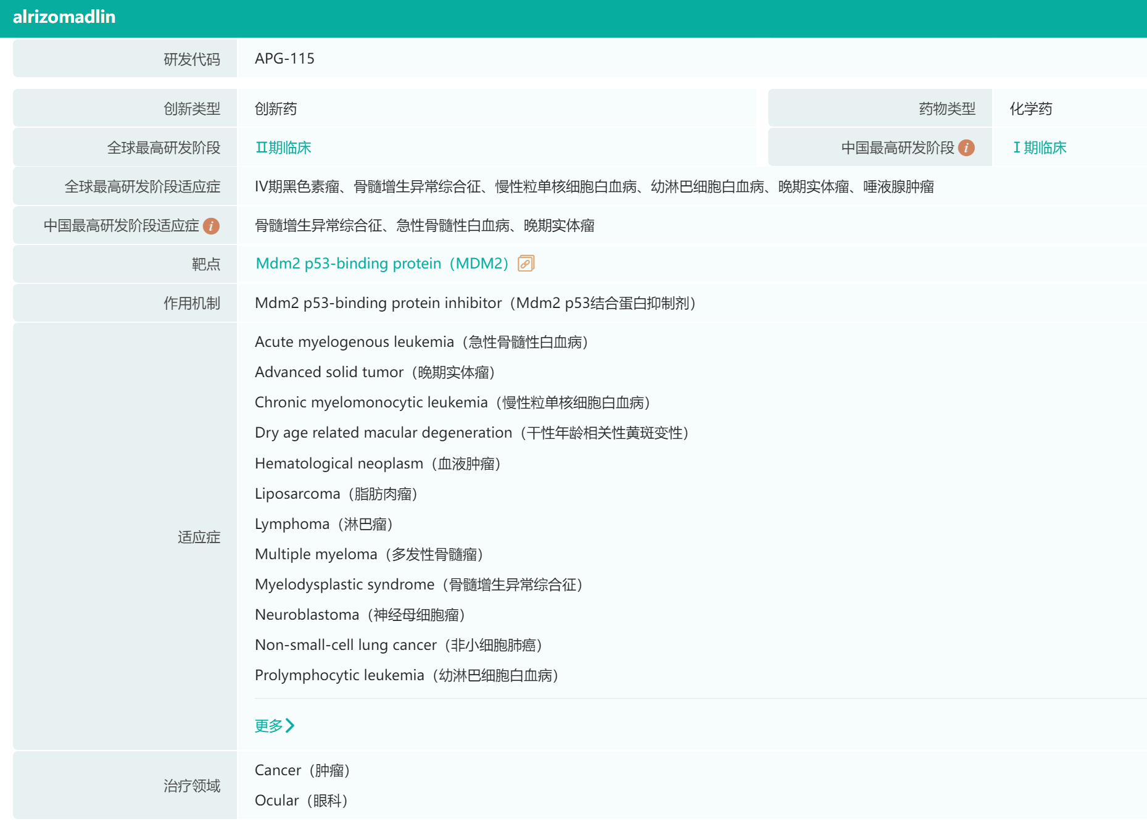Select Chronic myelomonocytic leukemia entry
Screen dimensions: 1147x824
[x=452, y=402]
